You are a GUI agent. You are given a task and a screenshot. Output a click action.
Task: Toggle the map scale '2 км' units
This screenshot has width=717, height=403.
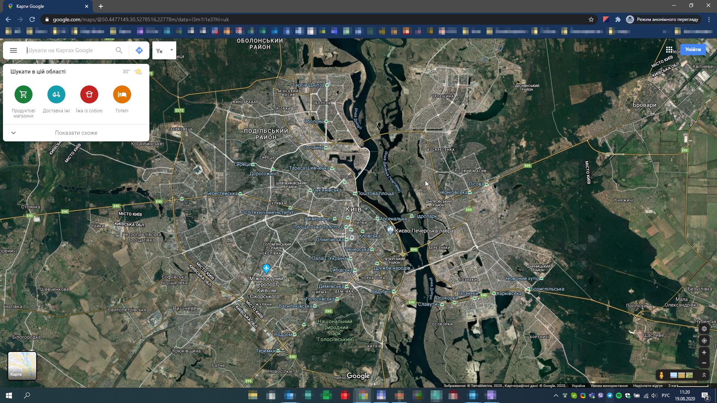[x=688, y=386]
